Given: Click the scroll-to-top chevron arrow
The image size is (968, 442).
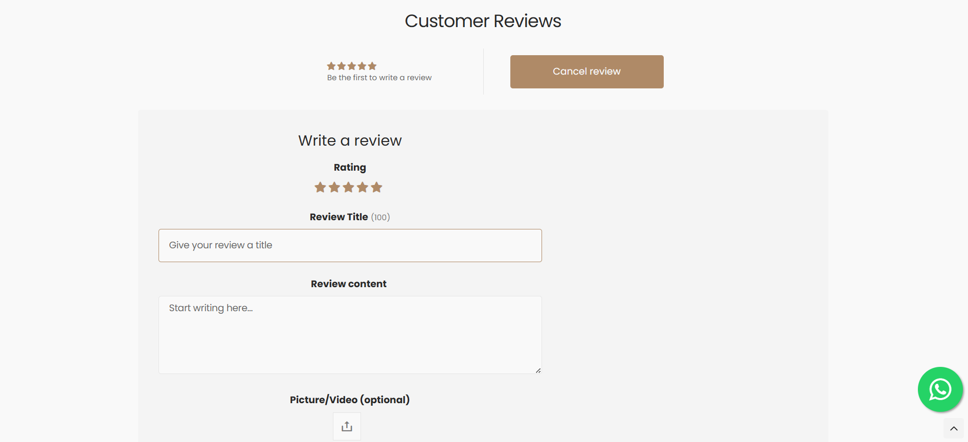Looking at the screenshot, I should 954,428.
